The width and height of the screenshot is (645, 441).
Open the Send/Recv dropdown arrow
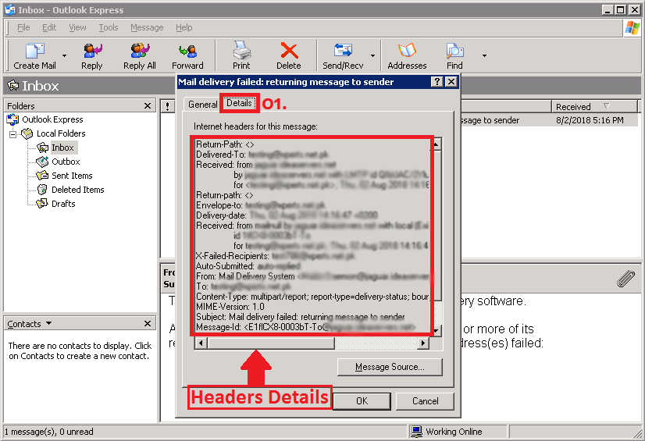pos(372,55)
